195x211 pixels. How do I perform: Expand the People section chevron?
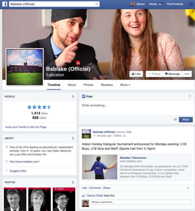[x=73, y=96]
